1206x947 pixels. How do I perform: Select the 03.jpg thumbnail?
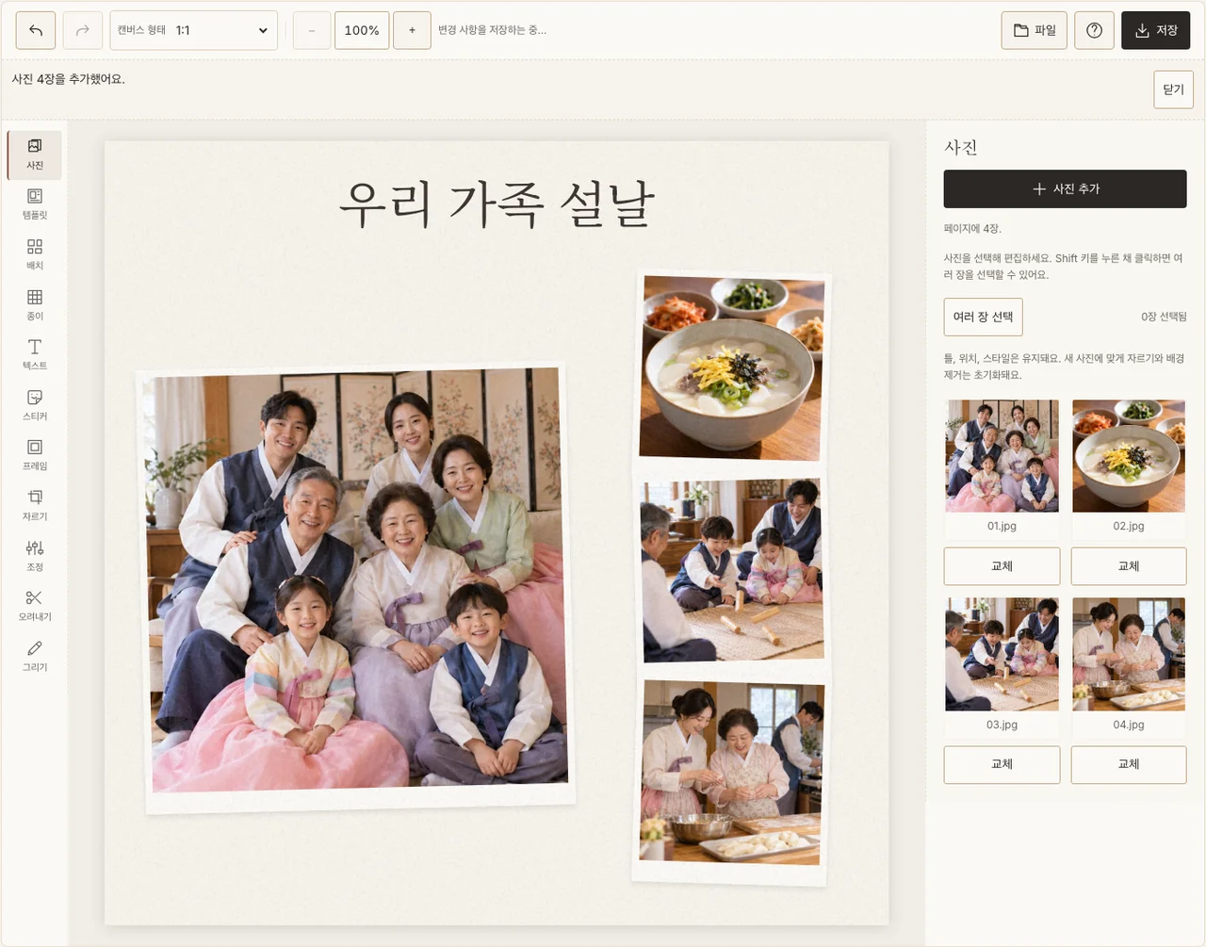pyautogui.click(x=1002, y=654)
